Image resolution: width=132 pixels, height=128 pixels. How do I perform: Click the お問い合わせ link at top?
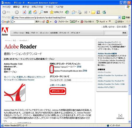pos(108,27)
